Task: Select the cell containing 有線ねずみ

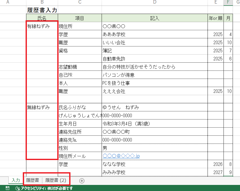Action: (42, 26)
